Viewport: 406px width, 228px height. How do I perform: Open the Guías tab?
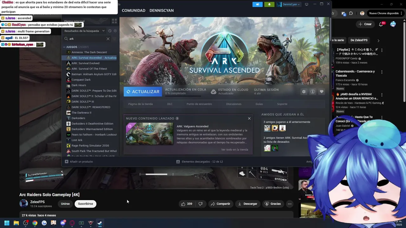pyautogui.click(x=259, y=104)
